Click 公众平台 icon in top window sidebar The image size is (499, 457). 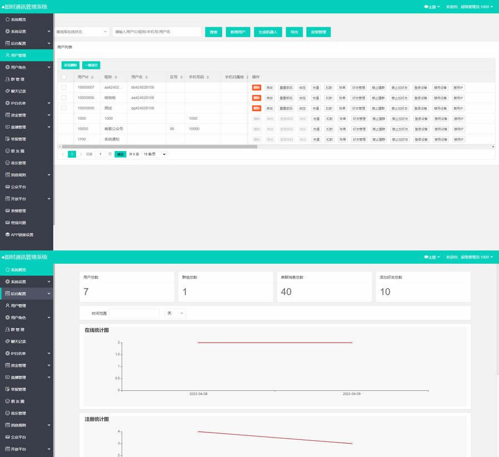(x=8, y=187)
